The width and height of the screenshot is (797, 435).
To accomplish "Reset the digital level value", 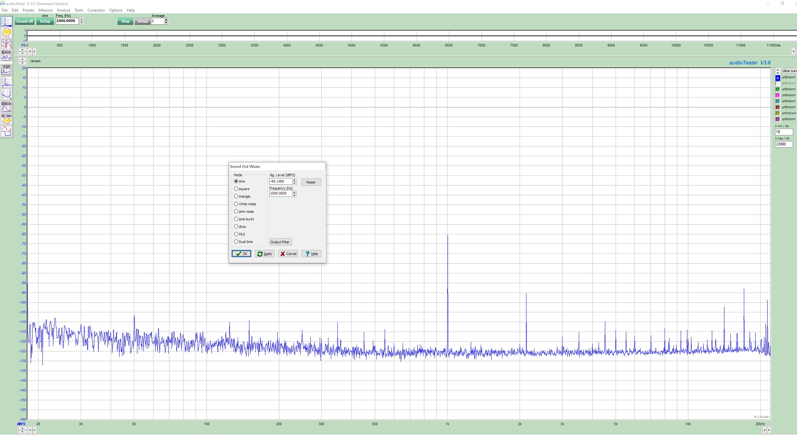I will (311, 182).
